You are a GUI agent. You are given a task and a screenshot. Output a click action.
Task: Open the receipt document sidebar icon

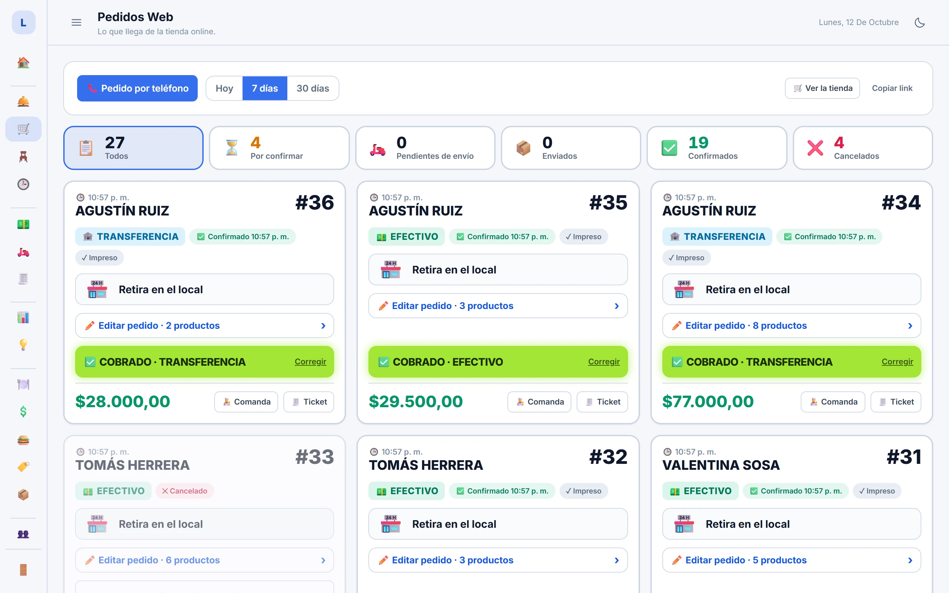click(23, 279)
